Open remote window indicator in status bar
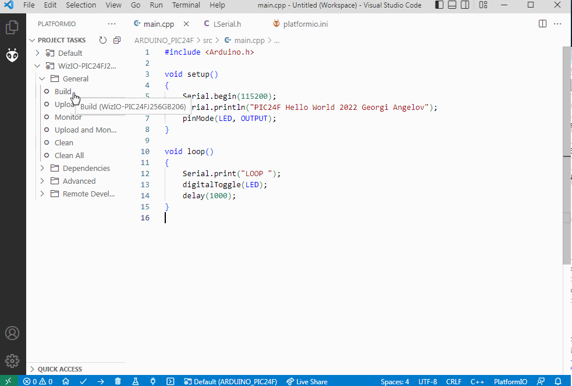Viewport: 572px width, 386px height. tap(8, 381)
